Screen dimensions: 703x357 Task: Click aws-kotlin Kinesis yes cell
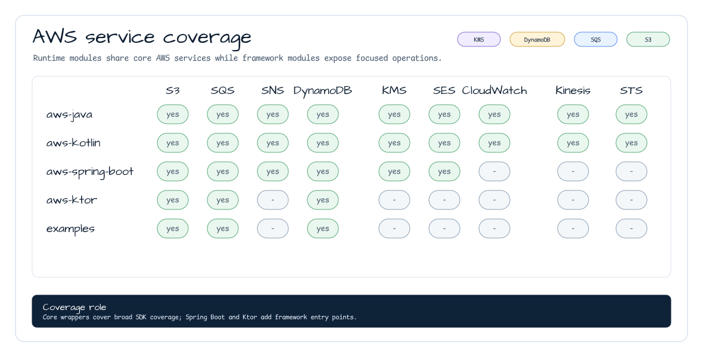(x=573, y=143)
